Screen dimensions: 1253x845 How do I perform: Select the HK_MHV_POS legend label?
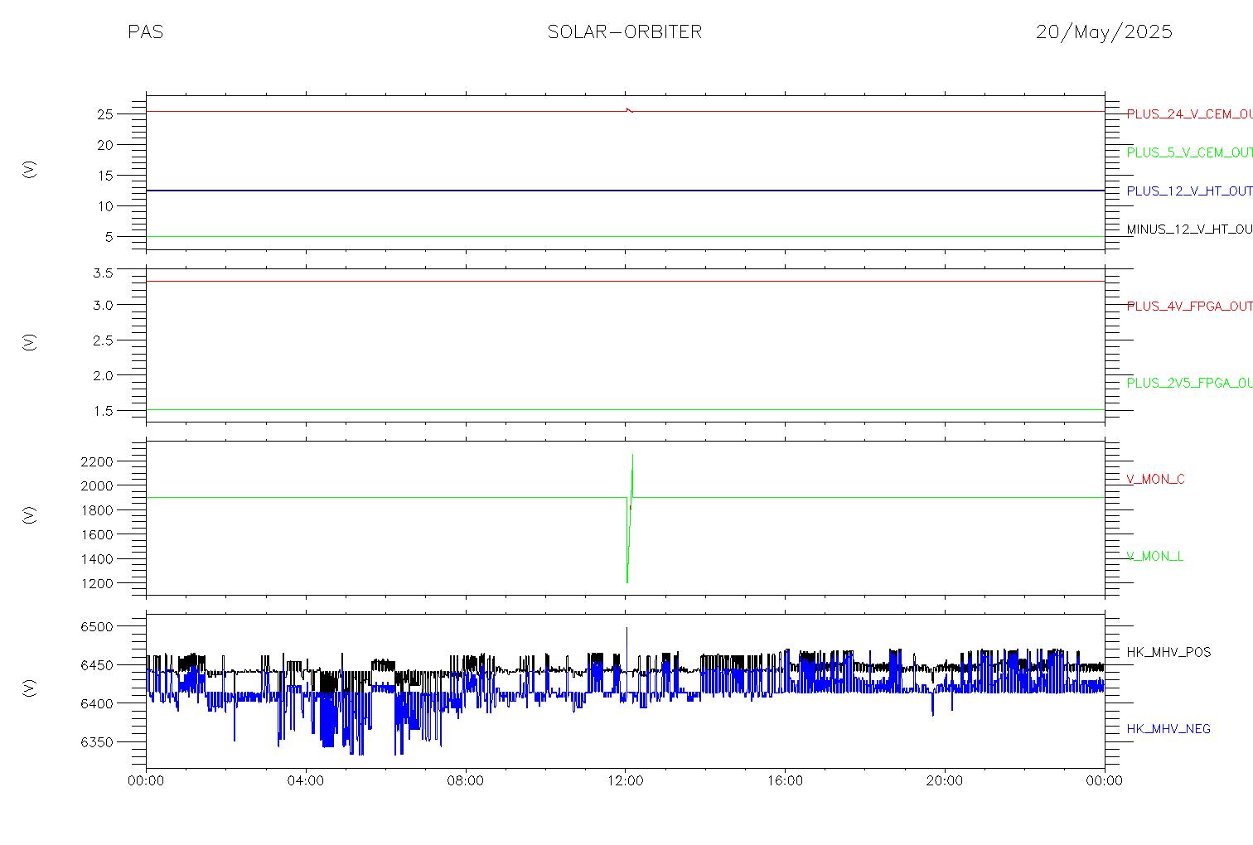click(x=1168, y=653)
